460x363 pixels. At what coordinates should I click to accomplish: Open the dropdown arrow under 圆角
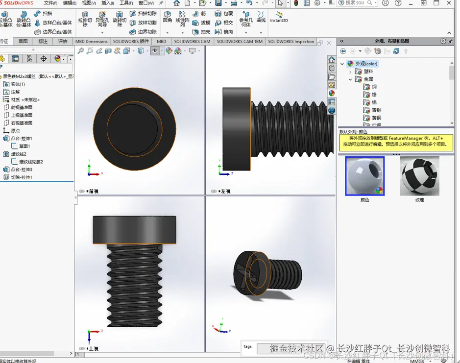[168, 33]
